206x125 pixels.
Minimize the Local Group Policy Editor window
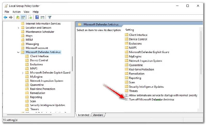click(x=177, y=6)
